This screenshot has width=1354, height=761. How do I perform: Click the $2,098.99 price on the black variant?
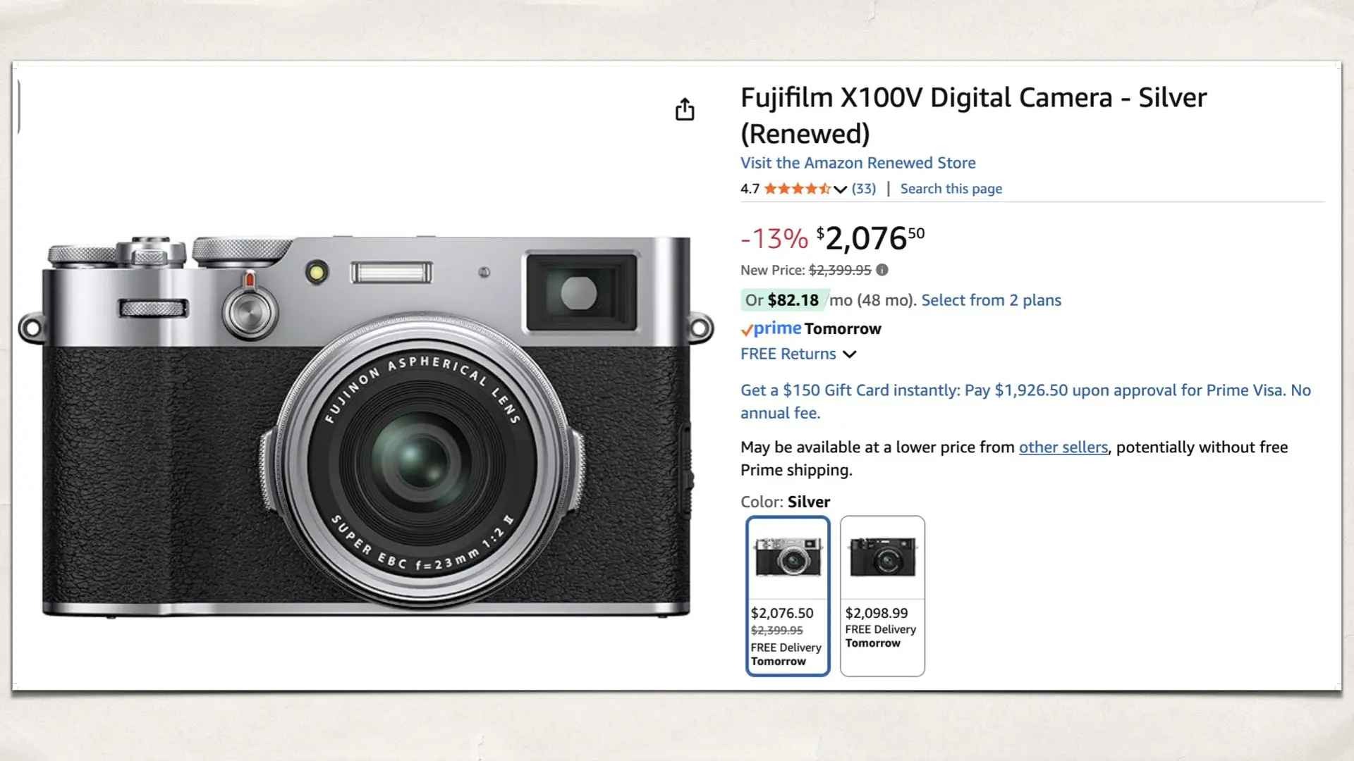876,613
